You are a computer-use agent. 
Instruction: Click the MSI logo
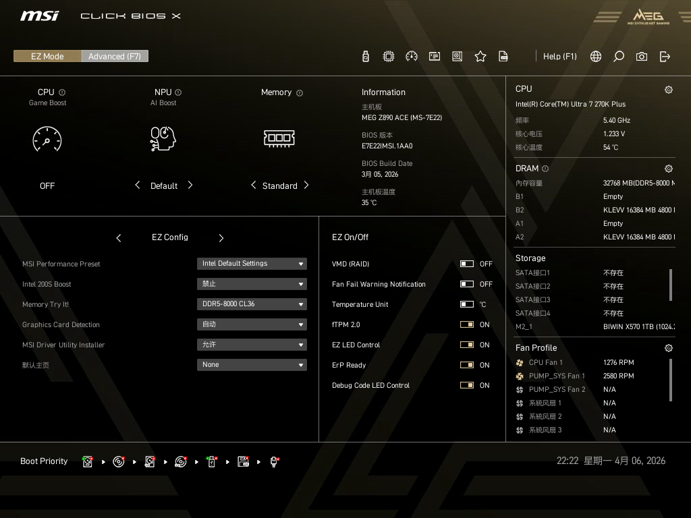pyautogui.click(x=39, y=16)
